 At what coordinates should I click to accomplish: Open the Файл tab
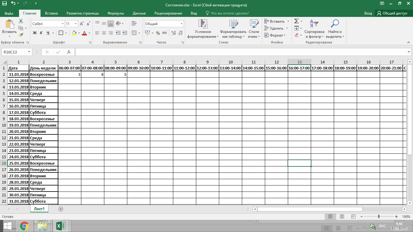(9, 13)
